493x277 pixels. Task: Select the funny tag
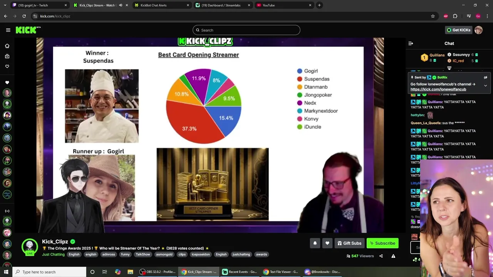[126, 254]
